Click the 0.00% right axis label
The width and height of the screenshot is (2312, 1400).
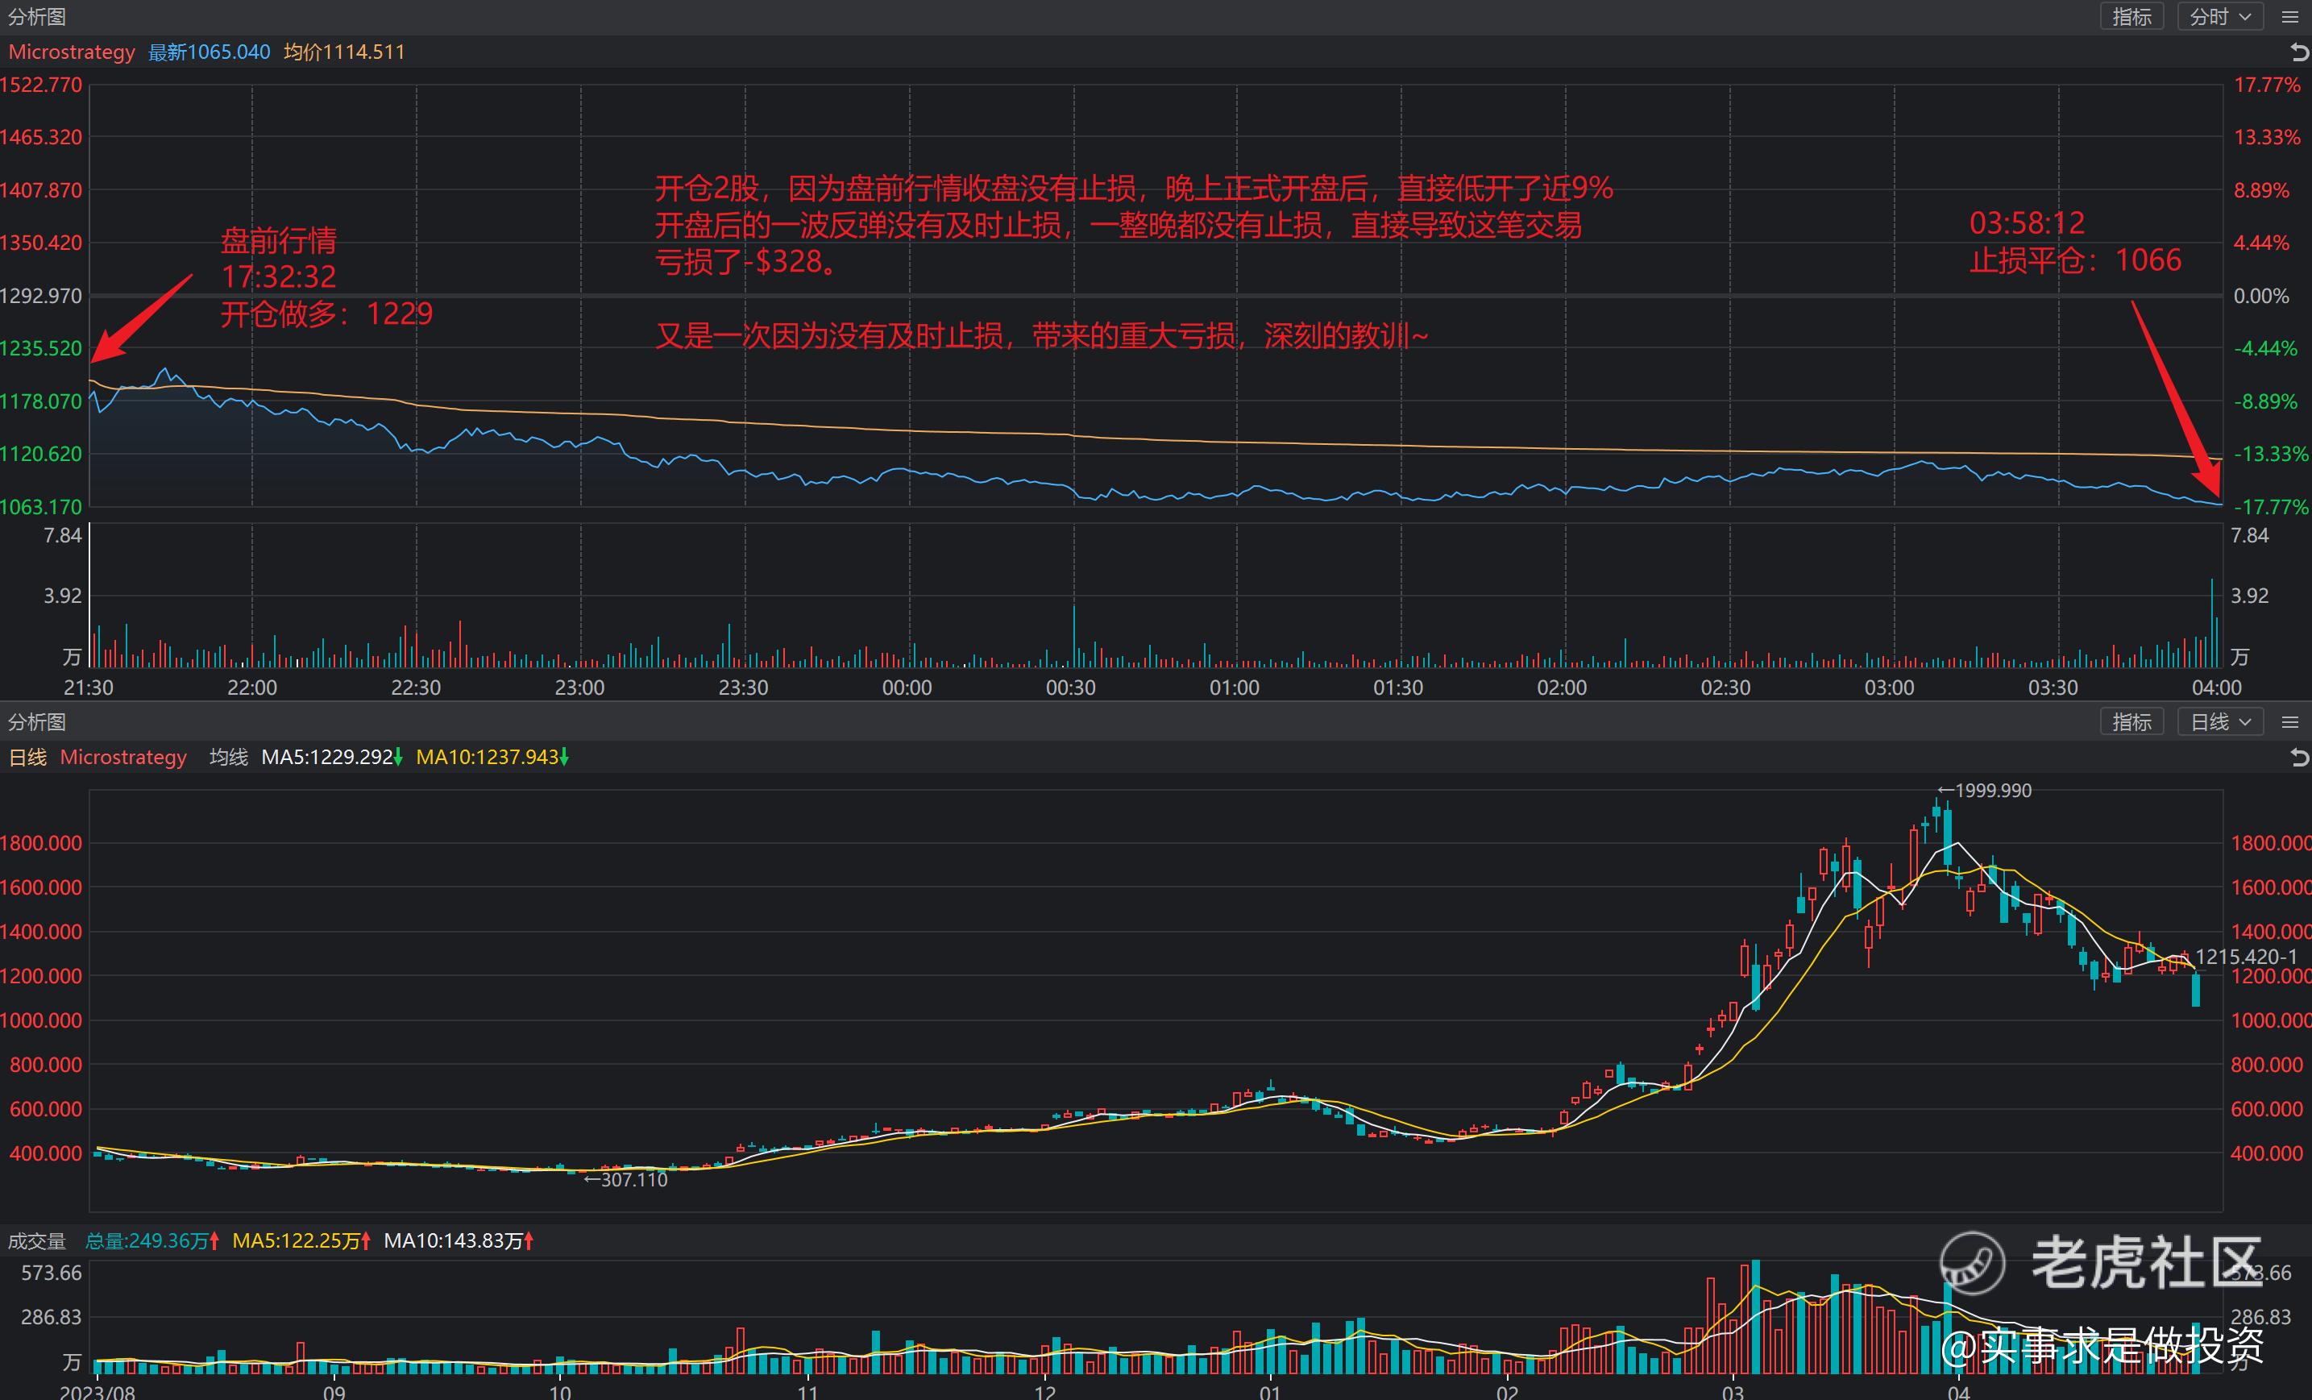coord(2261,296)
